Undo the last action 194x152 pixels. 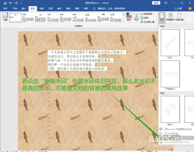pos(10,3)
